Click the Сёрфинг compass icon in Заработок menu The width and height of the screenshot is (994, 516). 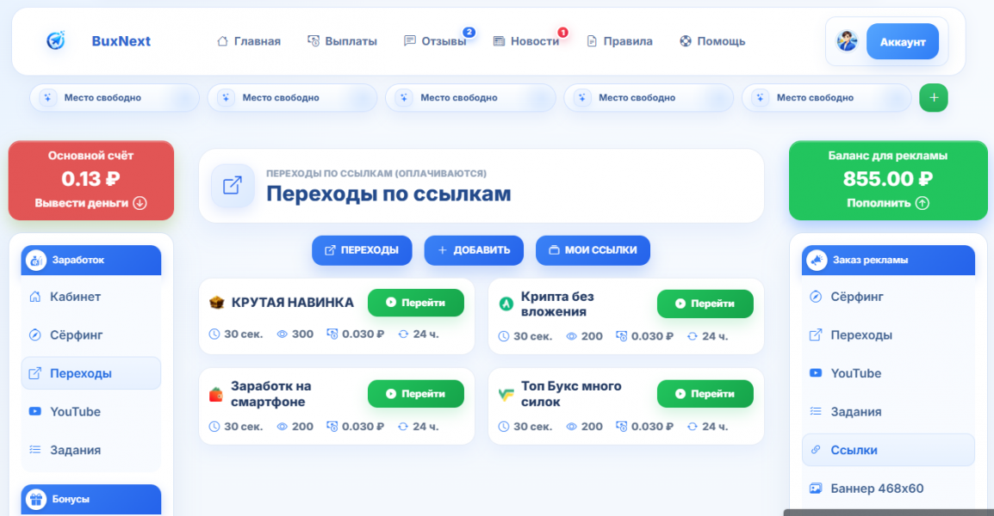(x=37, y=335)
